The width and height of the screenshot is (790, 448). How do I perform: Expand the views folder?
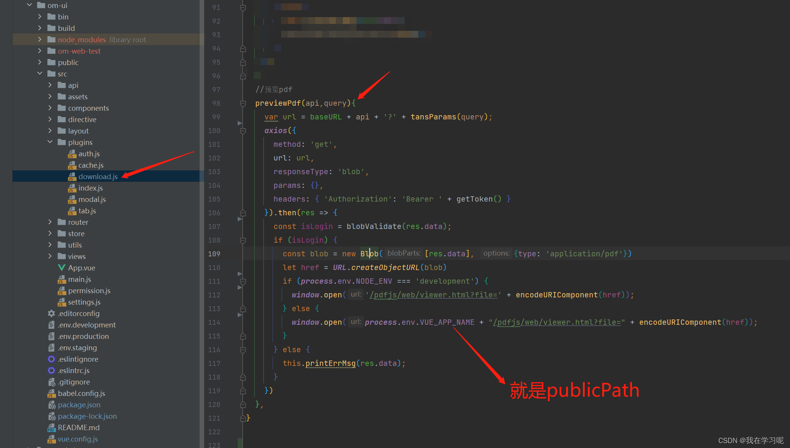tap(50, 256)
